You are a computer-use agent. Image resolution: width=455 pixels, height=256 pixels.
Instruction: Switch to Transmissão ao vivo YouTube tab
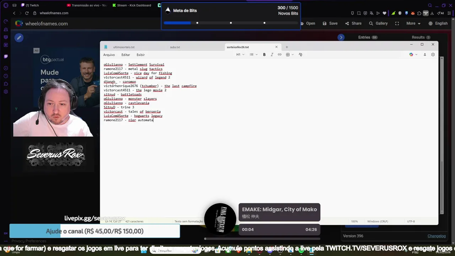pos(87,5)
